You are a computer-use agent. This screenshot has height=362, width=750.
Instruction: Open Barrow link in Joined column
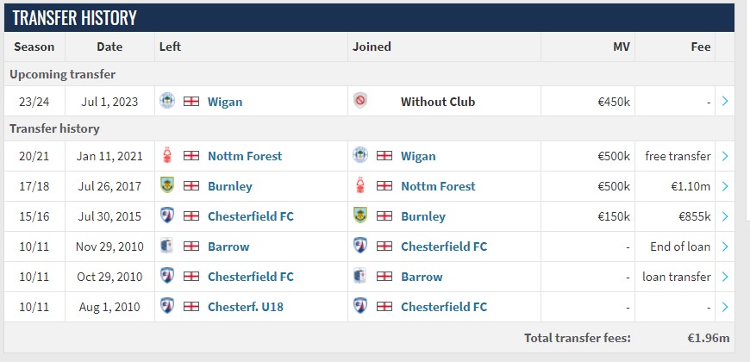click(422, 277)
